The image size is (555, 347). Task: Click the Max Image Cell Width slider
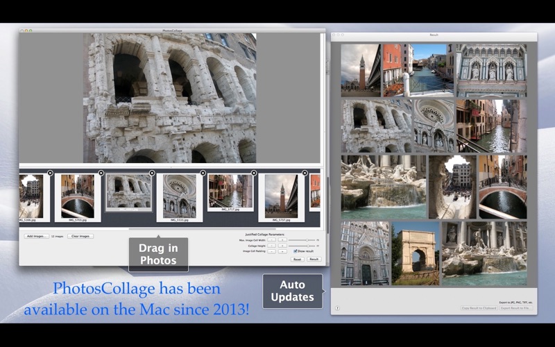(x=302, y=240)
